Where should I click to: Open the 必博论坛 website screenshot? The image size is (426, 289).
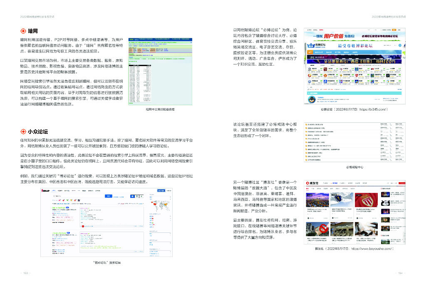354,66
